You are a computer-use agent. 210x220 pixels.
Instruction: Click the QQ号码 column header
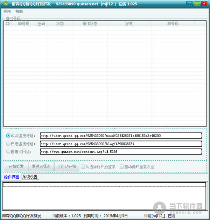click(x=23, y=23)
